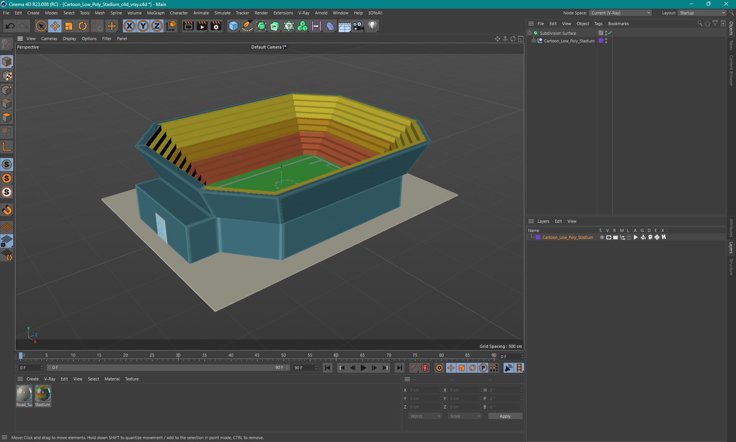Screen dimensions: 736x442
Task: Click Object manager search icon
Action: (700, 24)
